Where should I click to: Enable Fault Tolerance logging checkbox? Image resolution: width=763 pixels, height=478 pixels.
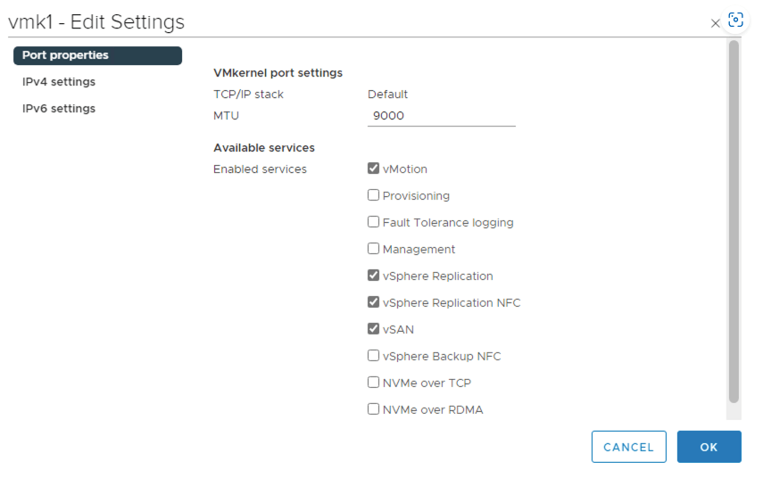374,223
